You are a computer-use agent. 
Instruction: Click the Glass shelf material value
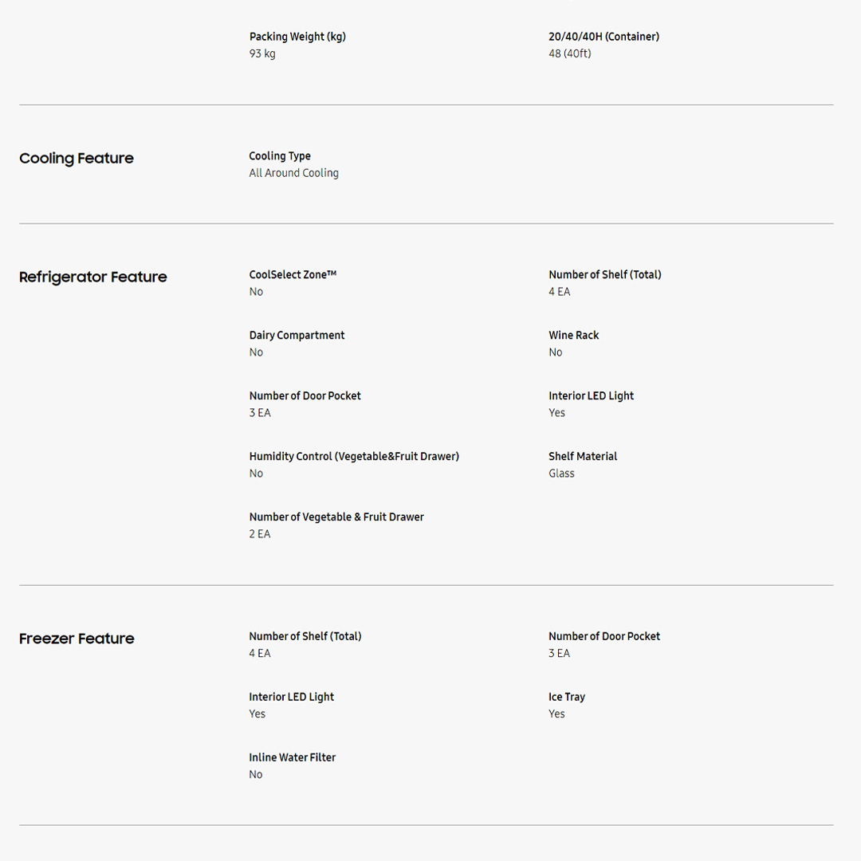pyautogui.click(x=561, y=474)
